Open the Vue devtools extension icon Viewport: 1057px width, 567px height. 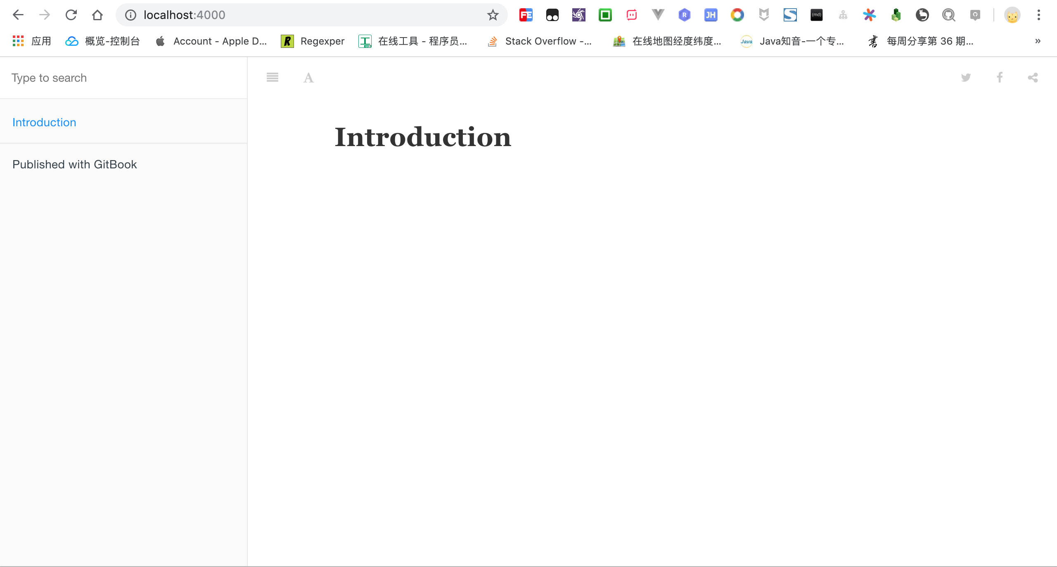pyautogui.click(x=658, y=15)
